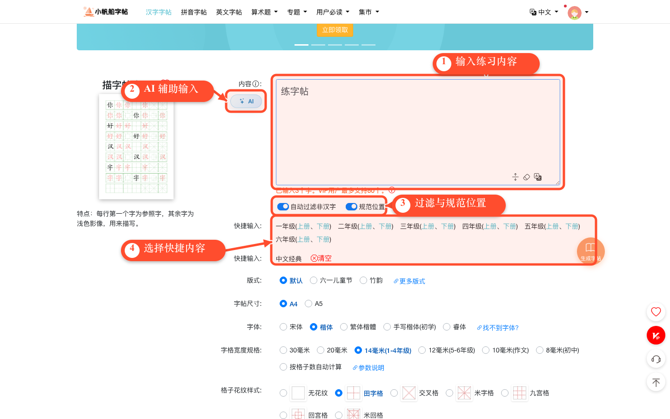The image size is (670, 419).
Task: Open the AI assisted input button
Action: 246,101
